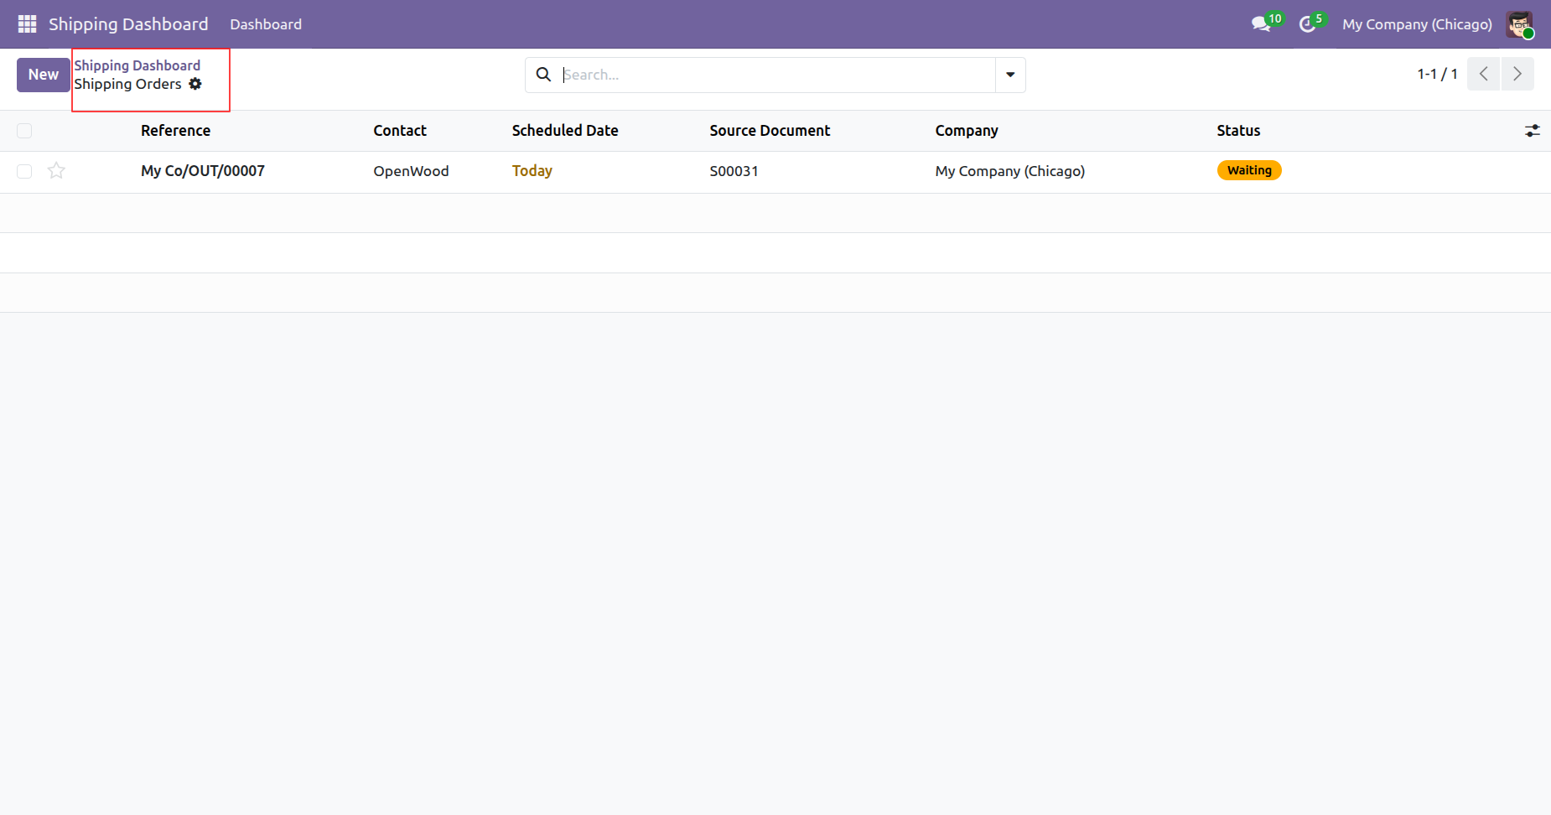Viewport: 1551px width, 815px height.
Task: Click the search magnifier icon
Action: (x=543, y=75)
